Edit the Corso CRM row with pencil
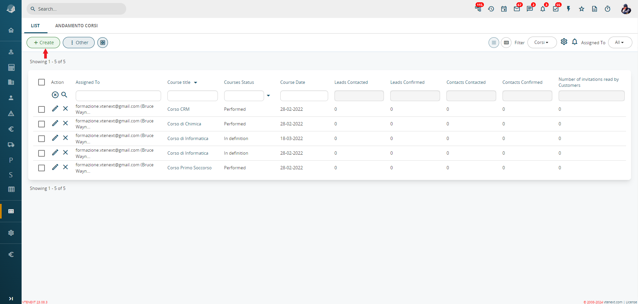The width and height of the screenshot is (638, 304). pos(55,108)
